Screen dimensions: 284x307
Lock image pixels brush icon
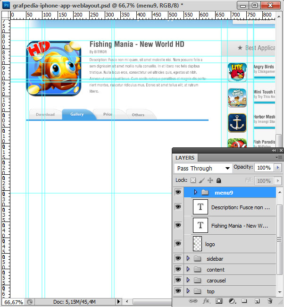coord(201,180)
